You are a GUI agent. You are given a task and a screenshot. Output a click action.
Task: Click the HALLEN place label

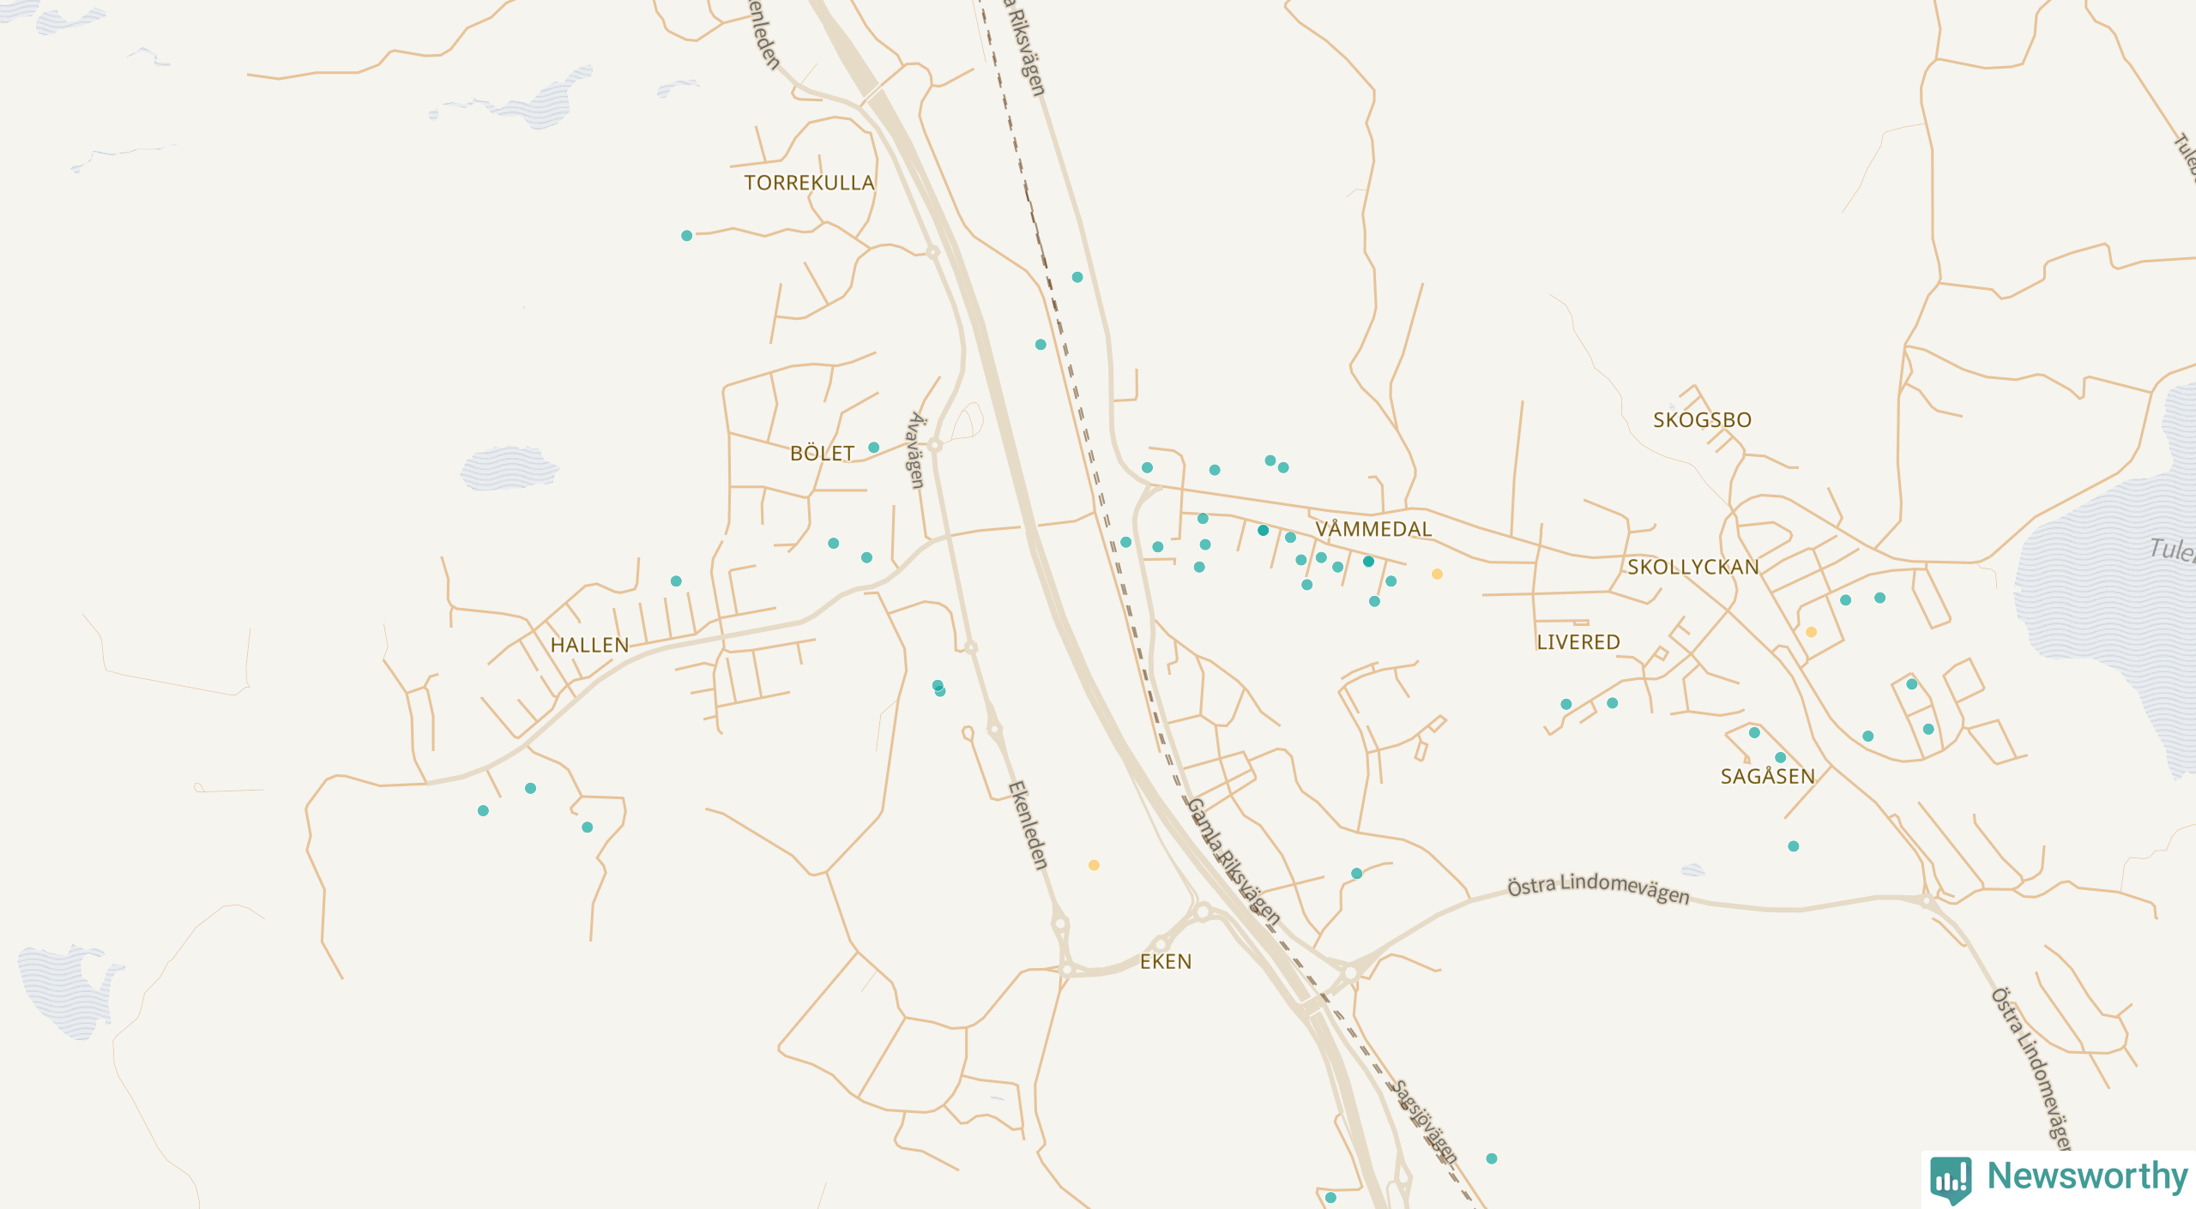tap(589, 645)
